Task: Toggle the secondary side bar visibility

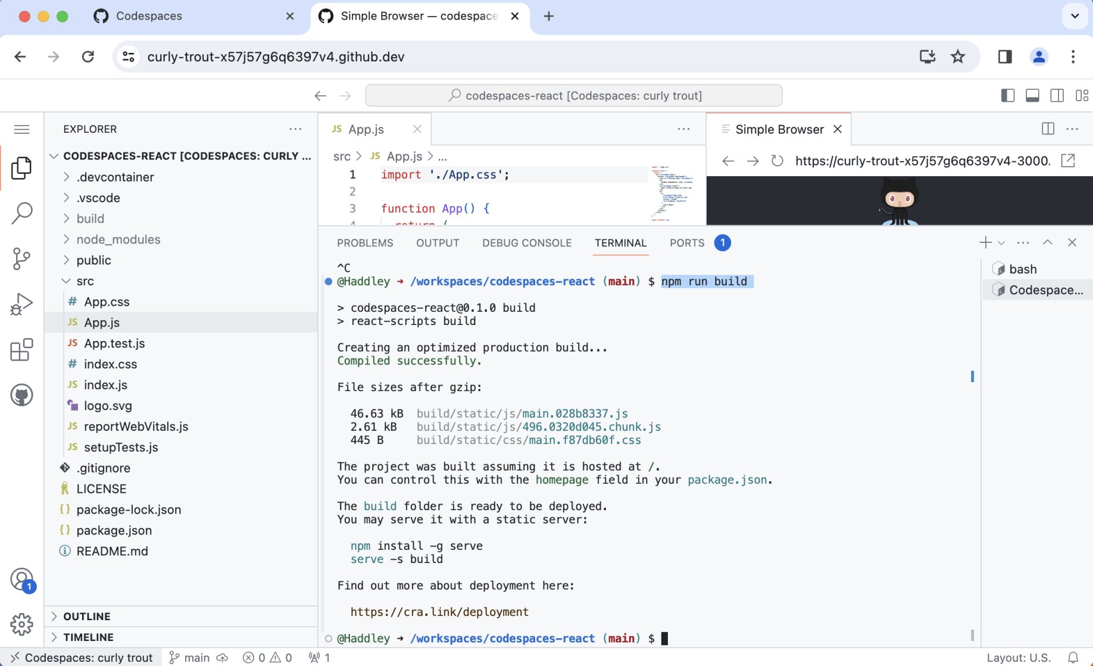Action: 1057,96
